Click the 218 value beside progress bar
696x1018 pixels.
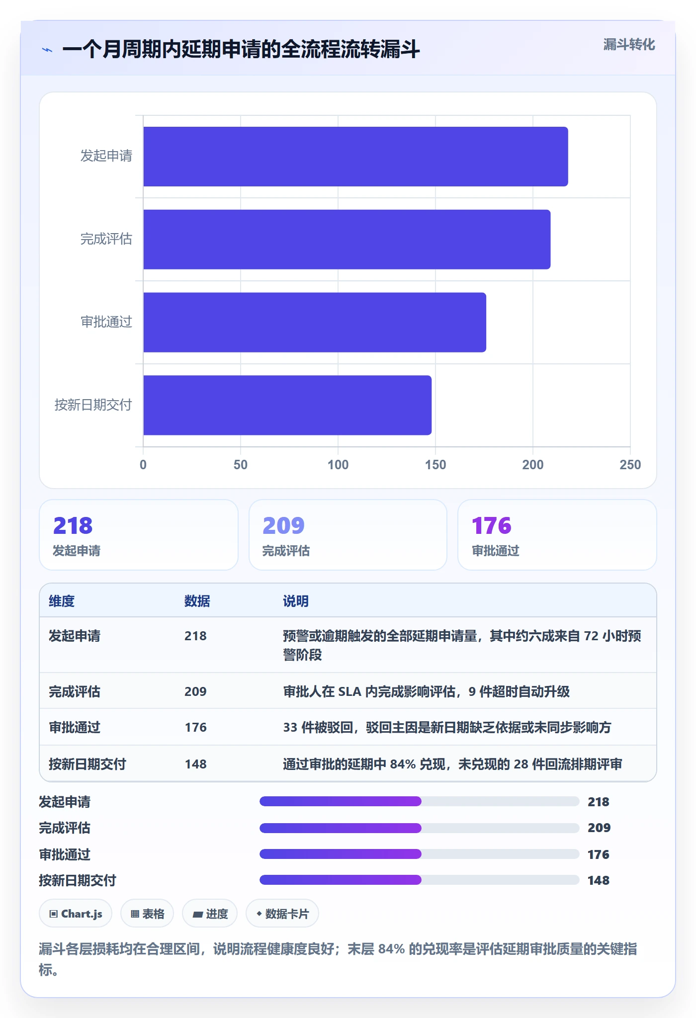click(599, 802)
